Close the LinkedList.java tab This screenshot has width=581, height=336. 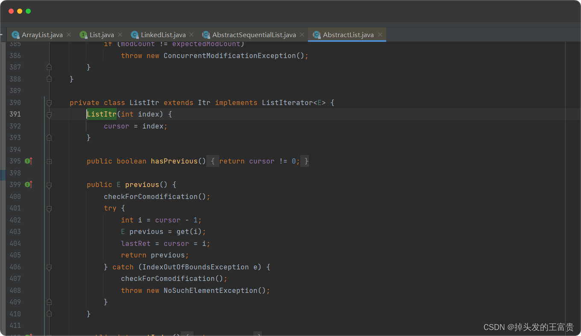click(191, 35)
